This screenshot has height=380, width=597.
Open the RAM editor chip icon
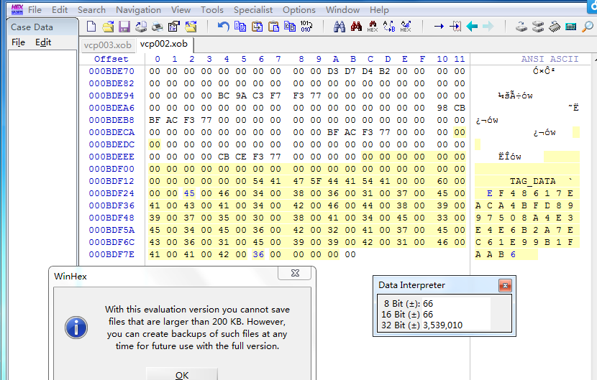555,27
